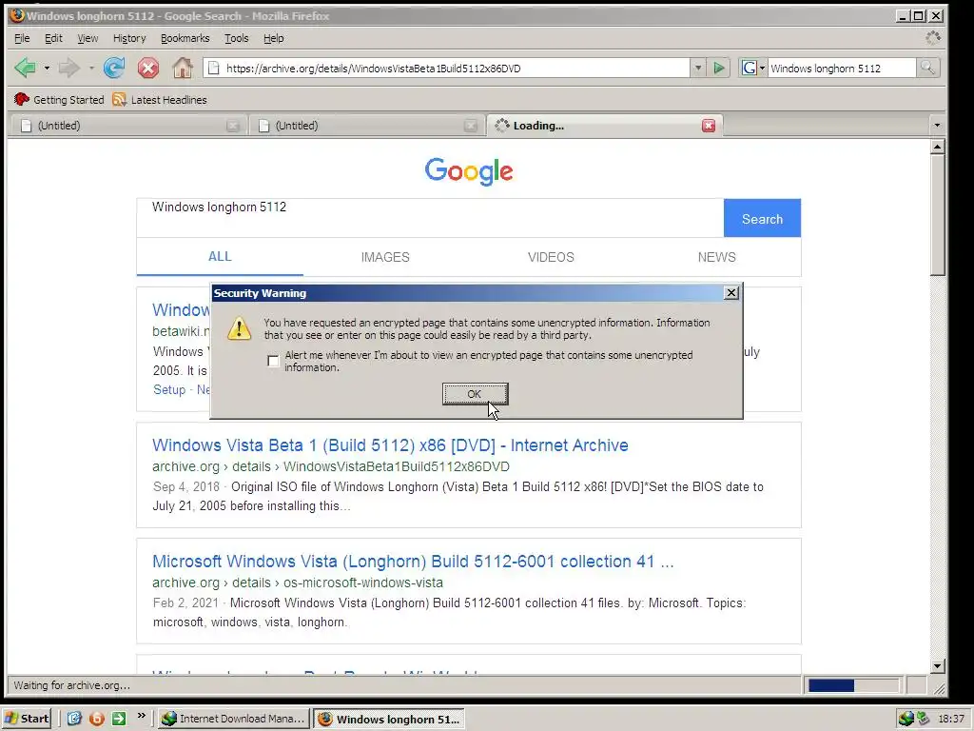Open the Bookmarks menu
The image size is (974, 731).
(x=185, y=38)
